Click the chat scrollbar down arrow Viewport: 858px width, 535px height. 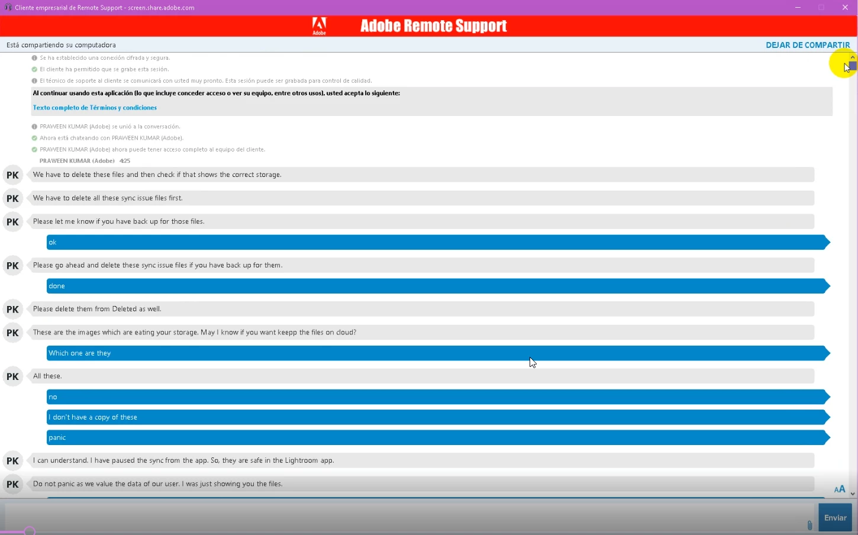[x=853, y=494]
